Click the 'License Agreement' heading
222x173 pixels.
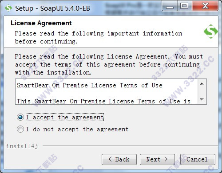[x=41, y=23]
